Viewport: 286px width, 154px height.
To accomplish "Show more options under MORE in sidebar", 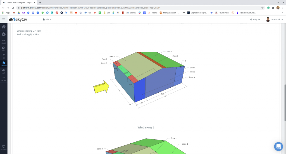I will (x=4, y=79).
